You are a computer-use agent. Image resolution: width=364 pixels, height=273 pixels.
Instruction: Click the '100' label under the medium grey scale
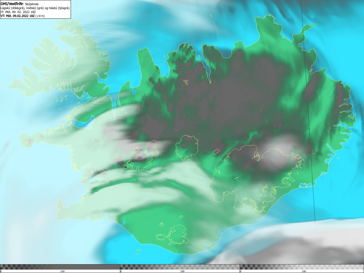pos(182,271)
